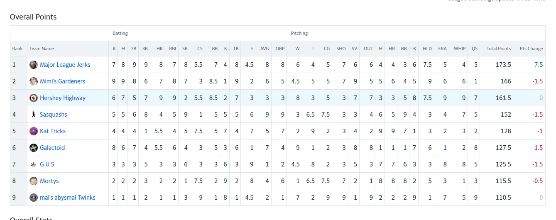Sort by the OBP column header
The width and height of the screenshot is (556, 220).
pos(280,49)
